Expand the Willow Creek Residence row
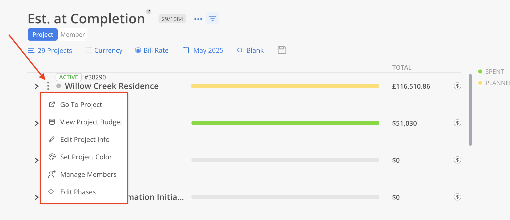Image resolution: width=510 pixels, height=220 pixels. [x=37, y=86]
